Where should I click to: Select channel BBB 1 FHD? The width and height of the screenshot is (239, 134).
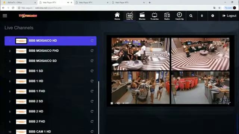50,91
